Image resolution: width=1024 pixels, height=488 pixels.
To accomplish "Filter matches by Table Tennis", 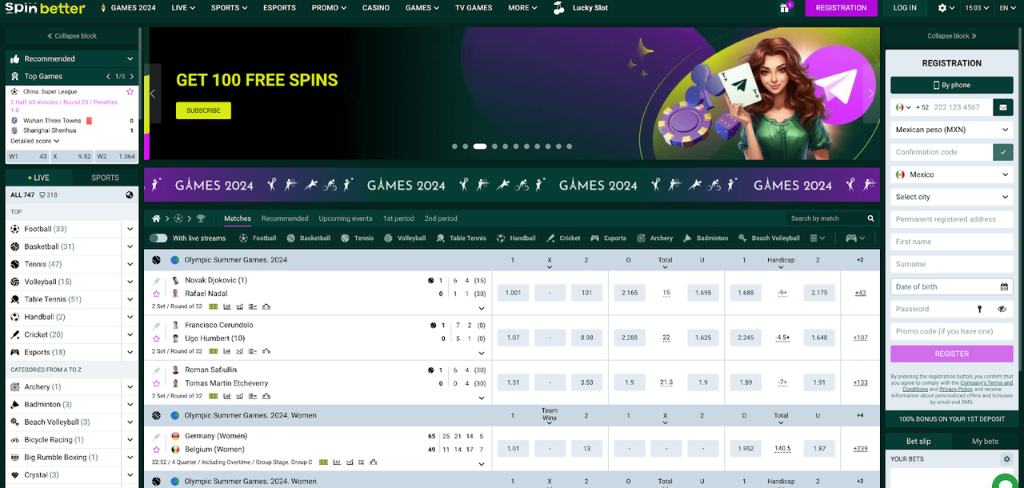I will (462, 238).
